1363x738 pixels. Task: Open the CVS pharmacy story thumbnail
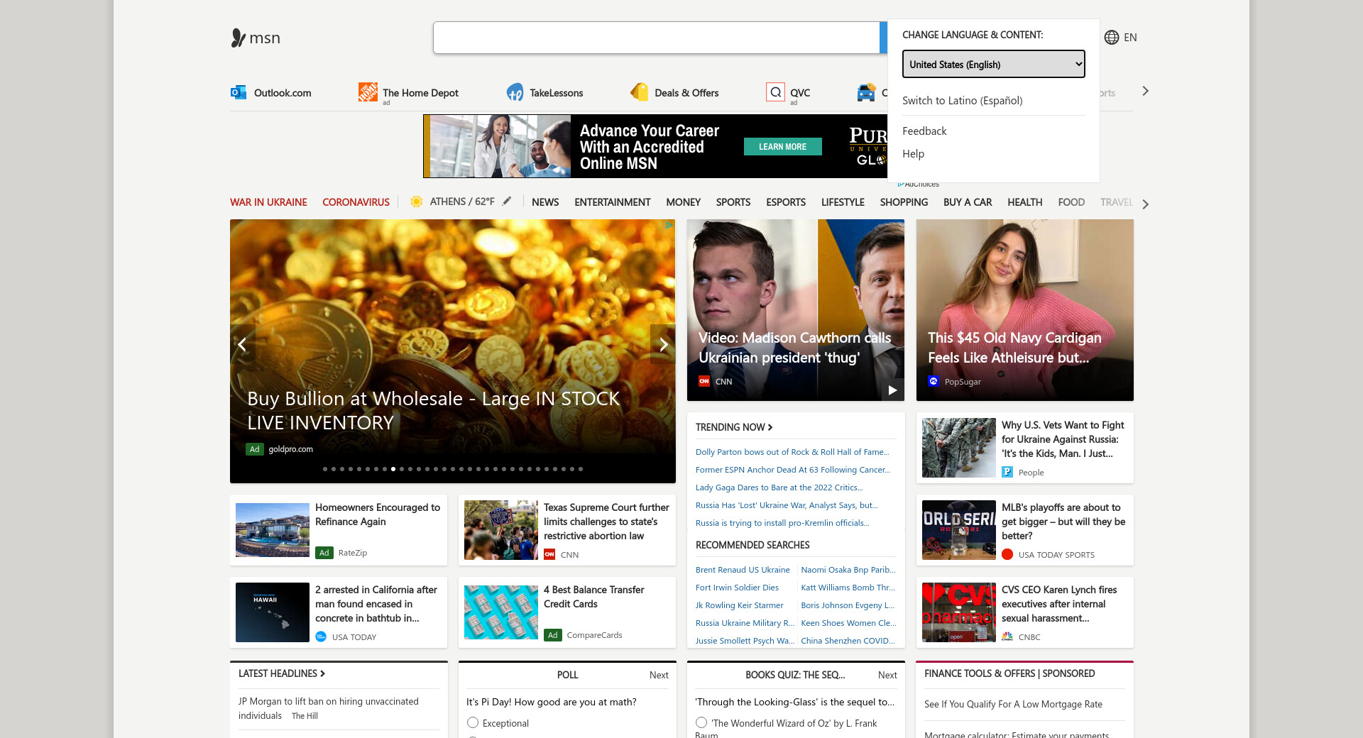point(959,612)
